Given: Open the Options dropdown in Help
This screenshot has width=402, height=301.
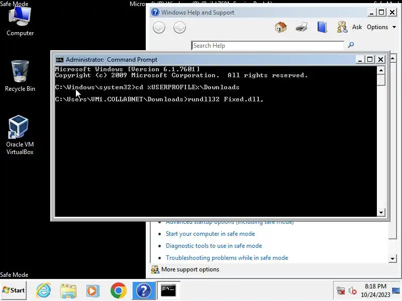Looking at the screenshot, I should pos(381,27).
